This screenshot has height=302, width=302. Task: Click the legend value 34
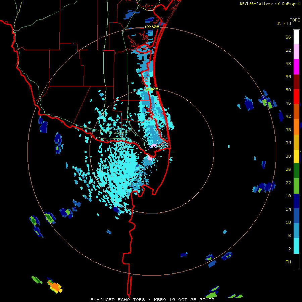(x=288, y=143)
